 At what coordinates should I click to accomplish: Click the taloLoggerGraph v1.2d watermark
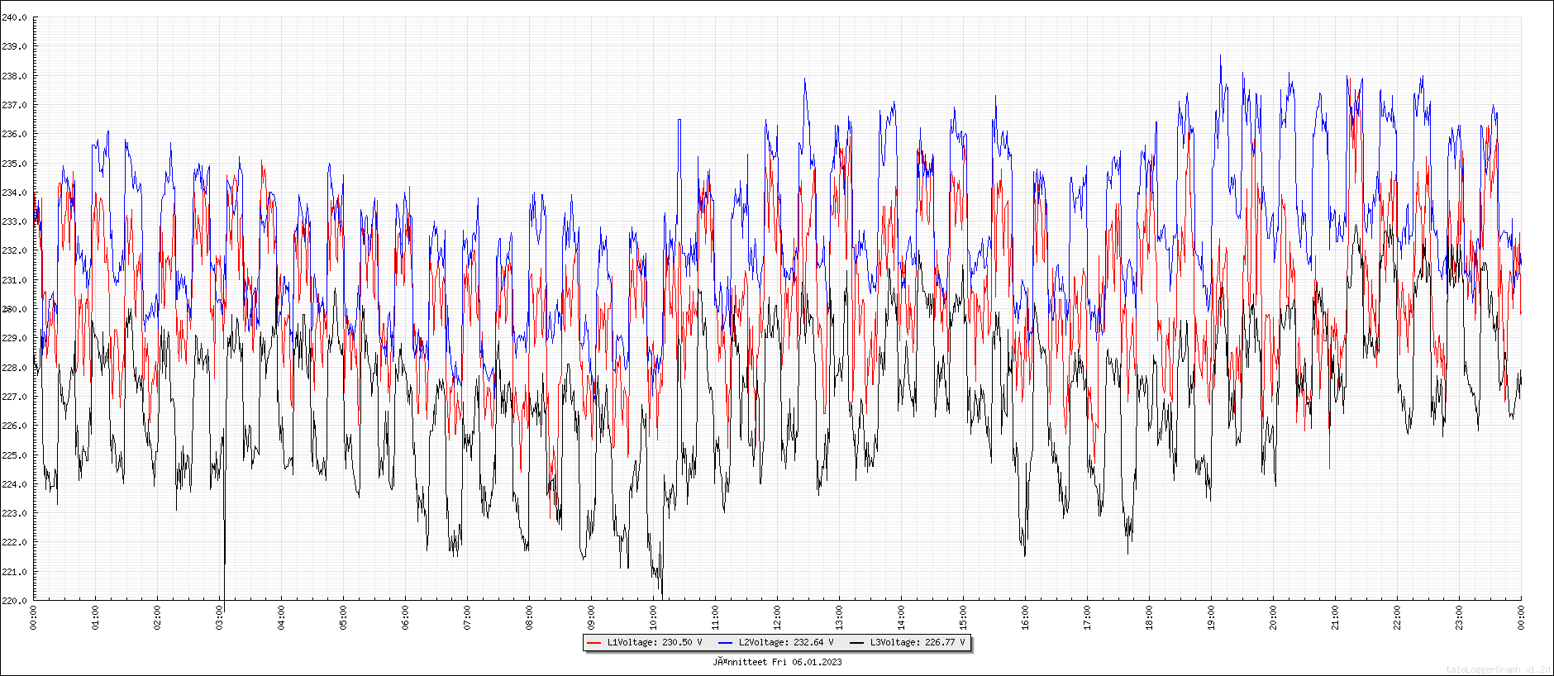[1498, 669]
